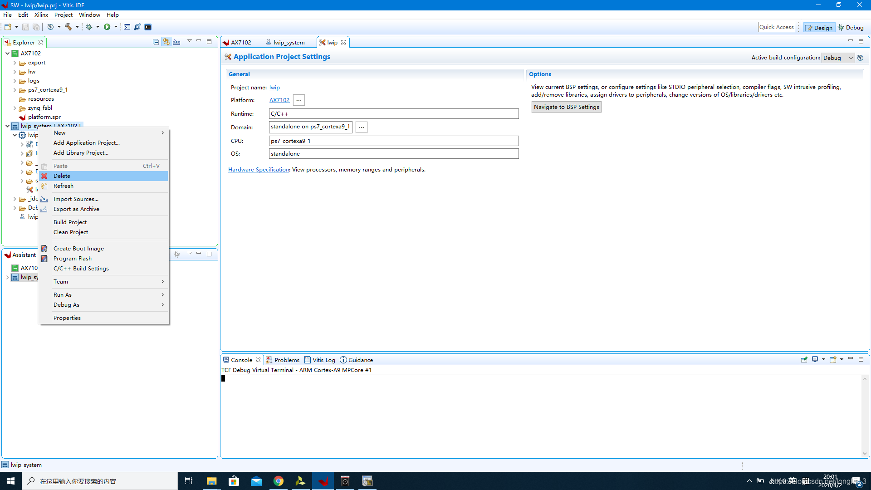Toggle Link with Editor in Explorer
Viewport: 871px width, 490px height.
(166, 42)
